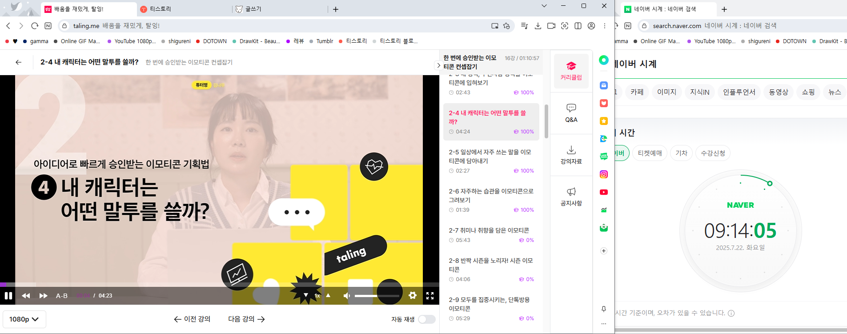Open the YouTube sidebar icon
Screen dimensions: 847x334
click(x=604, y=192)
